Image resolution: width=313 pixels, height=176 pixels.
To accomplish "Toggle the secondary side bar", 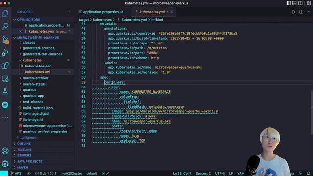I will click(x=300, y=3).
